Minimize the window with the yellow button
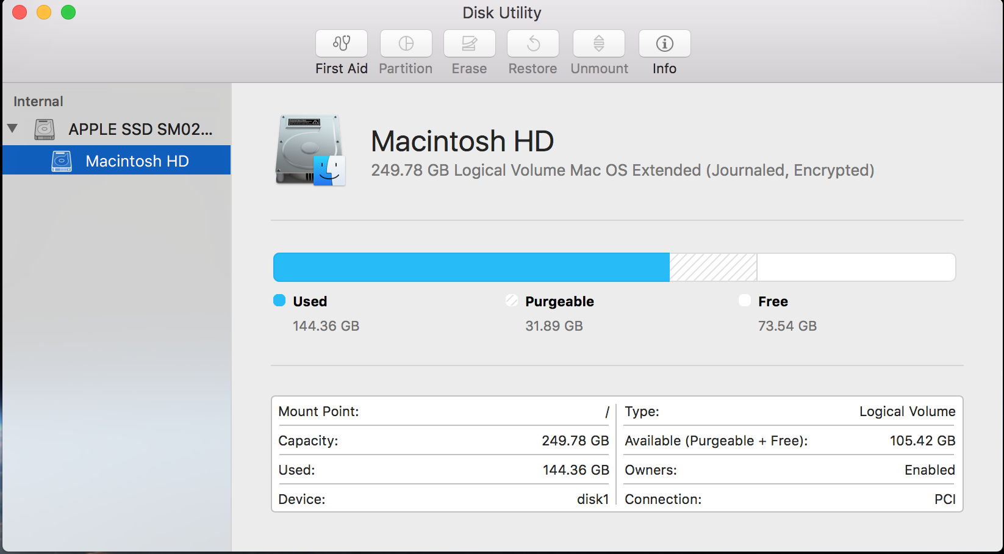Viewport: 1004px width, 554px height. [x=44, y=12]
